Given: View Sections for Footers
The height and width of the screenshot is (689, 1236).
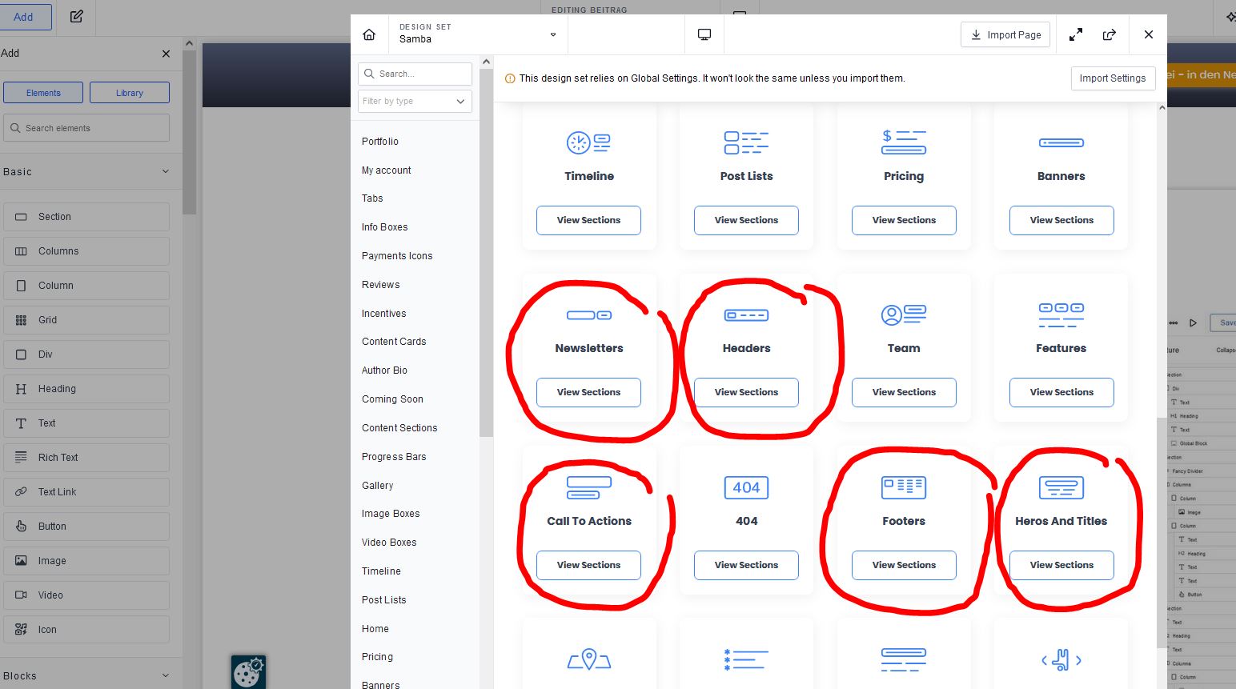Looking at the screenshot, I should point(904,565).
